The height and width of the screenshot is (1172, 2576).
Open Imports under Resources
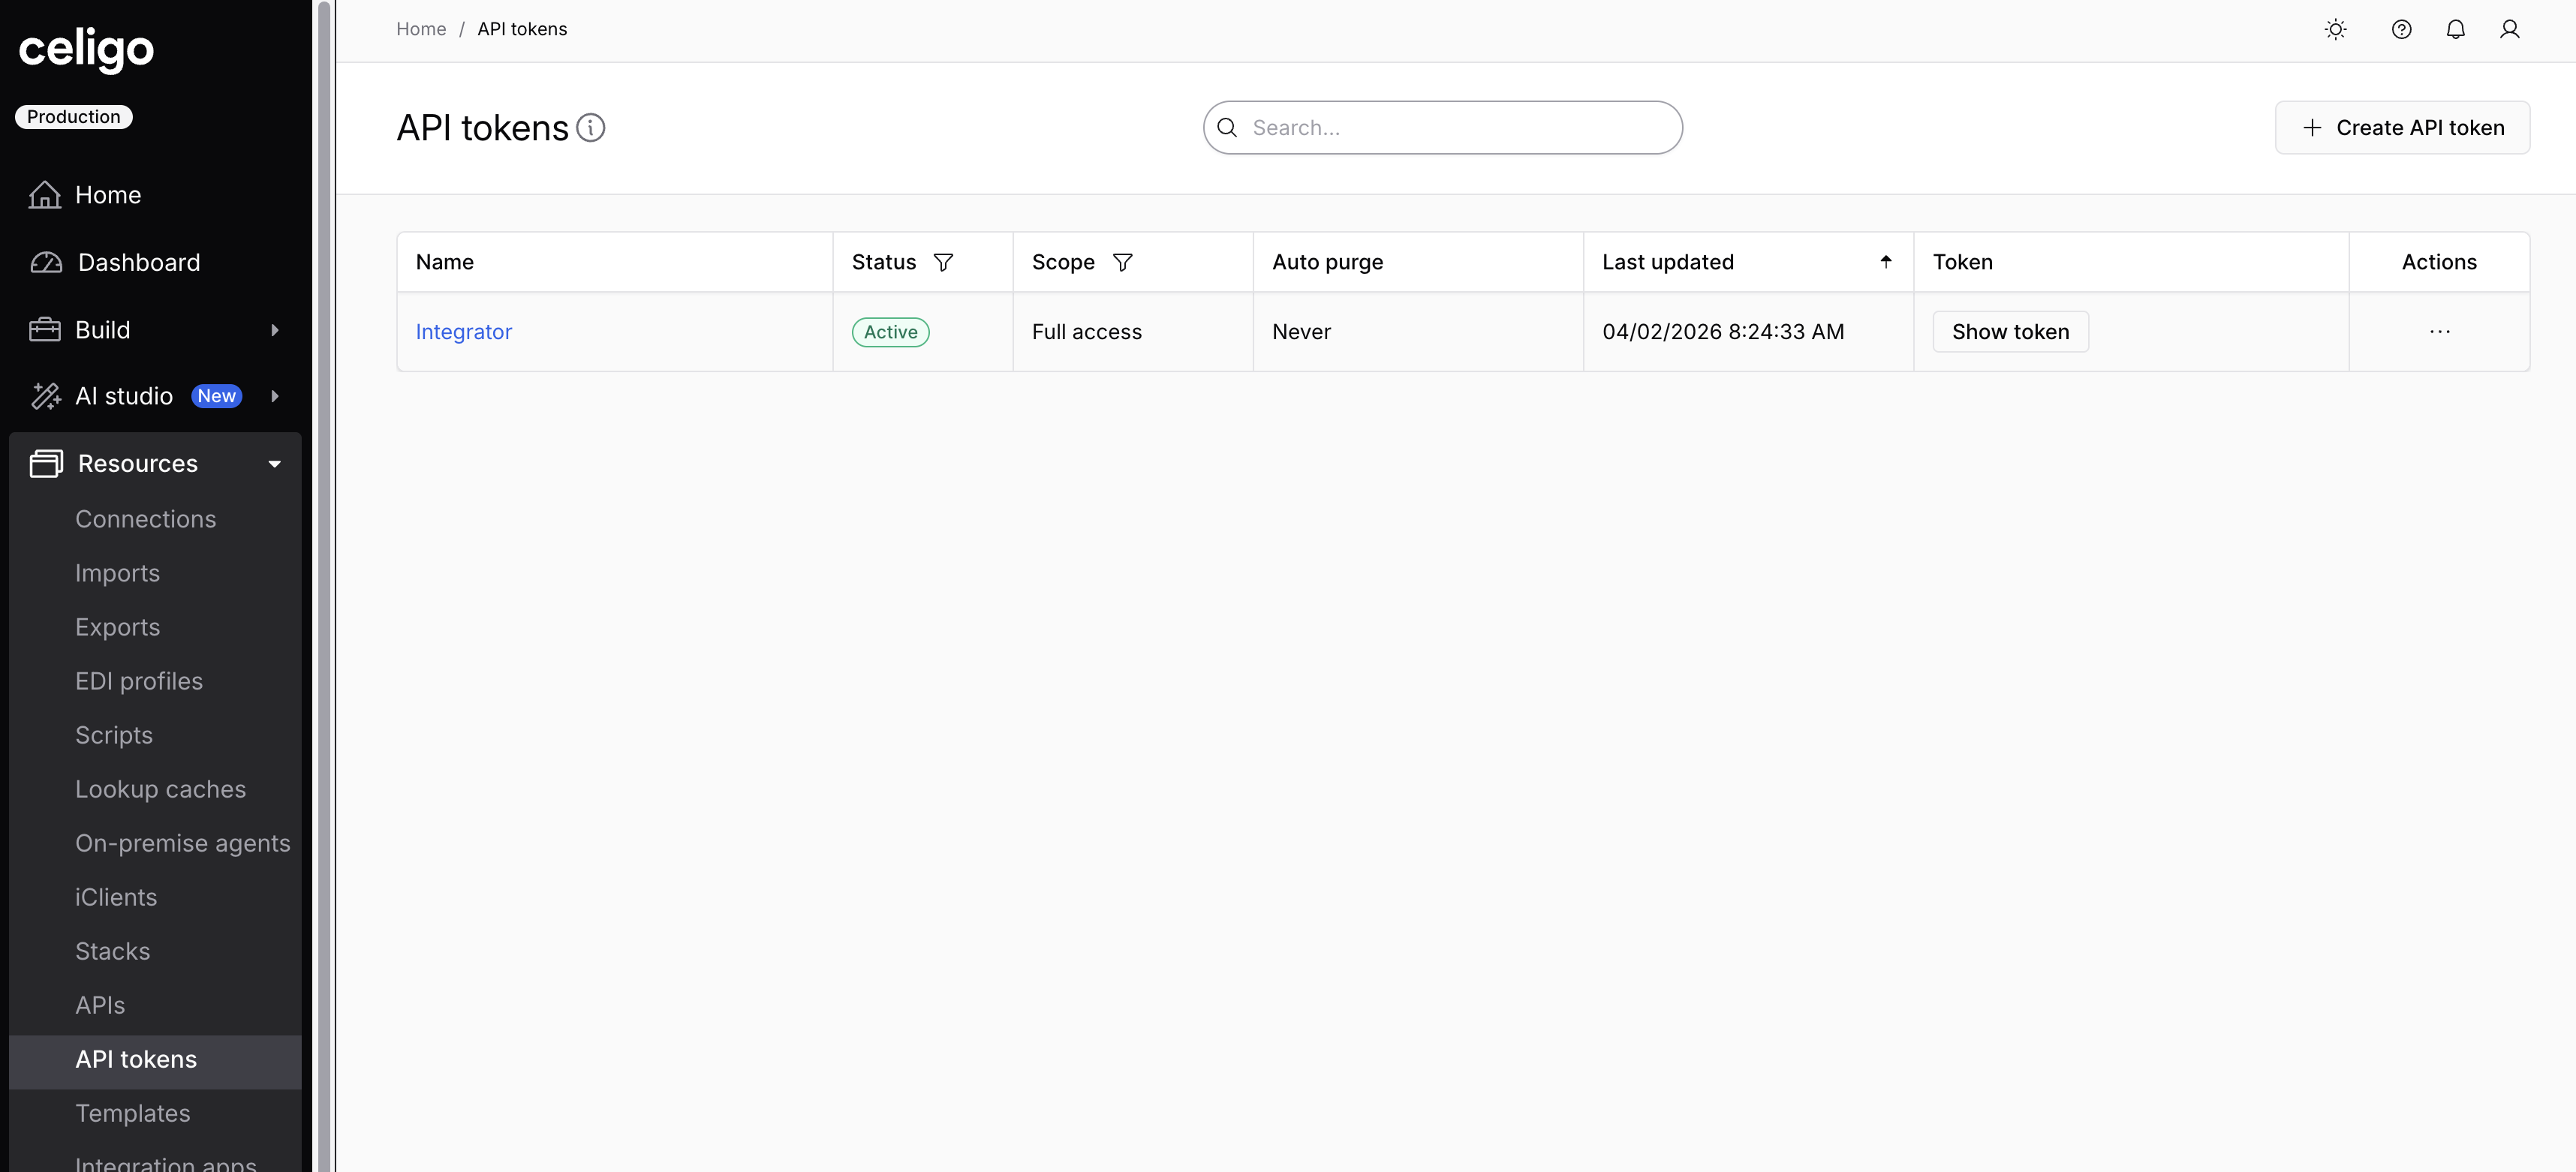coord(117,573)
